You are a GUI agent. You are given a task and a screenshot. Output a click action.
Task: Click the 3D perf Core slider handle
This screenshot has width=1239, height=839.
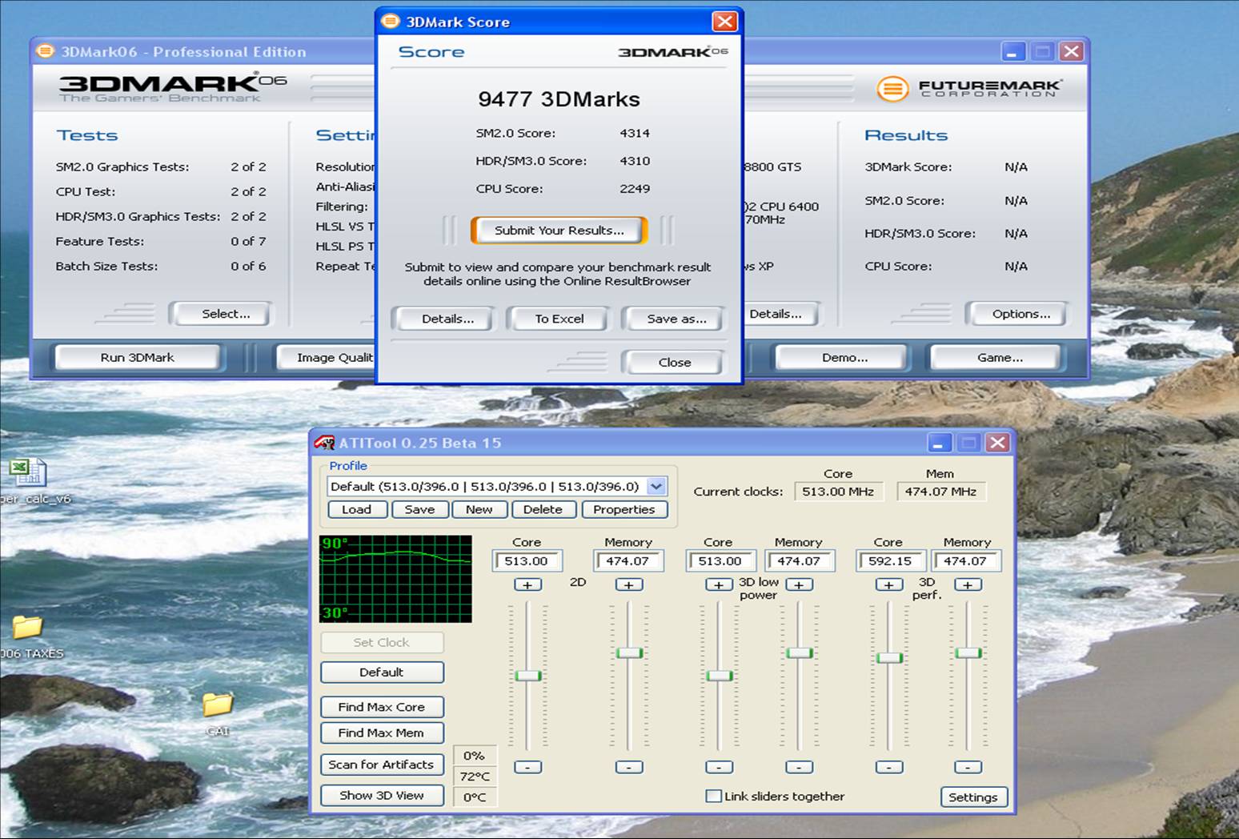(889, 658)
